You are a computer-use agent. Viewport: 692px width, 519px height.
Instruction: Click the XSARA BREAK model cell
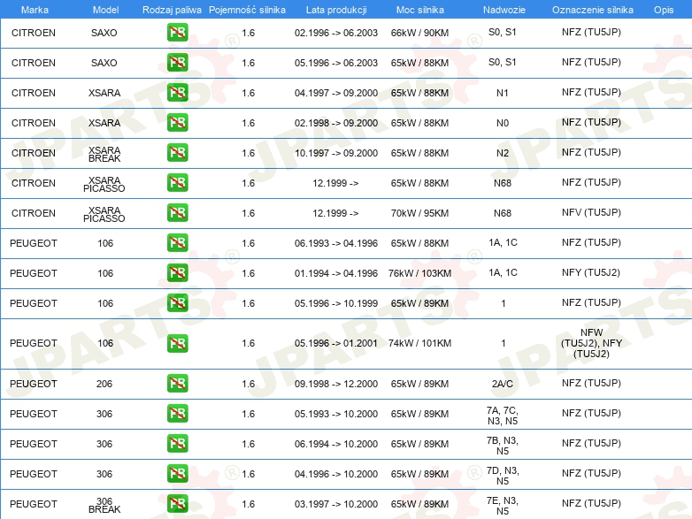104,155
